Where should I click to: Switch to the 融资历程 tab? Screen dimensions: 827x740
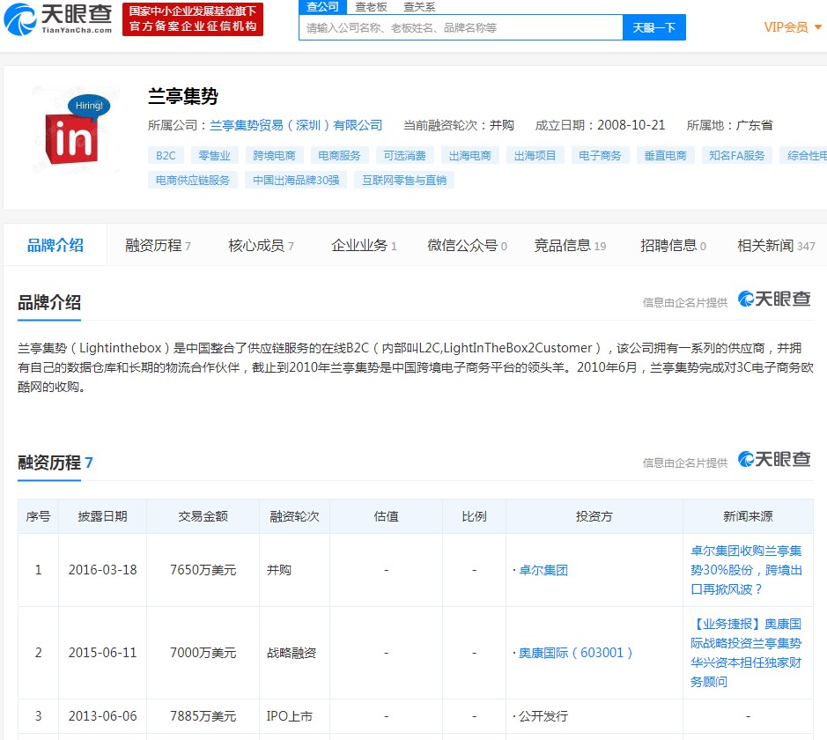pos(158,246)
